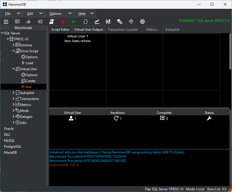232x192 pixels.
Task: Click the Jobs target circle toolbar icon
Action: (x=142, y=22)
